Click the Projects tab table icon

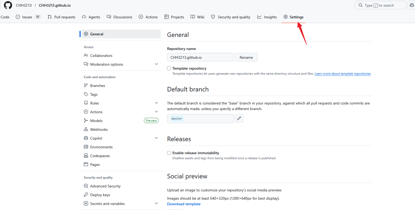click(167, 17)
